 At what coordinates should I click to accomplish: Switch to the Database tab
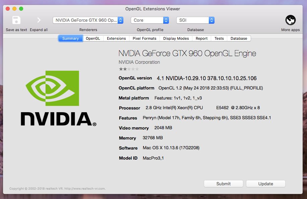[x=239, y=38]
